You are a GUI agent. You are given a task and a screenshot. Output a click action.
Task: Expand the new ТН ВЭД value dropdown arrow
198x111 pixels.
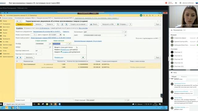pos(67,44)
